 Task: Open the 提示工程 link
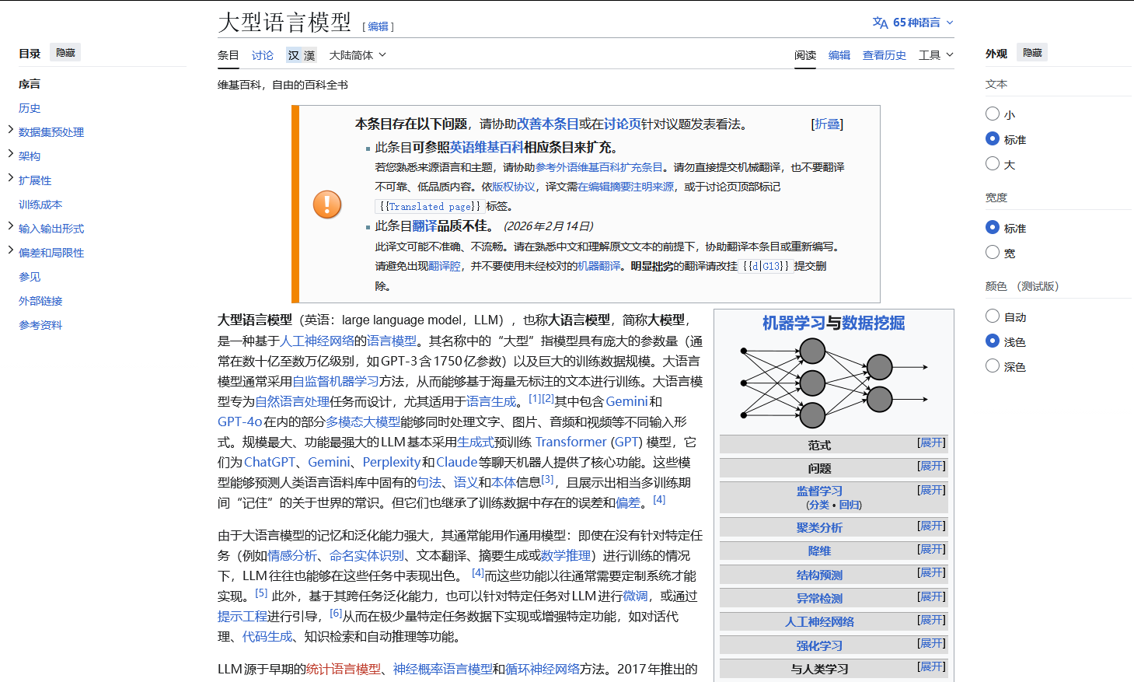coord(243,616)
